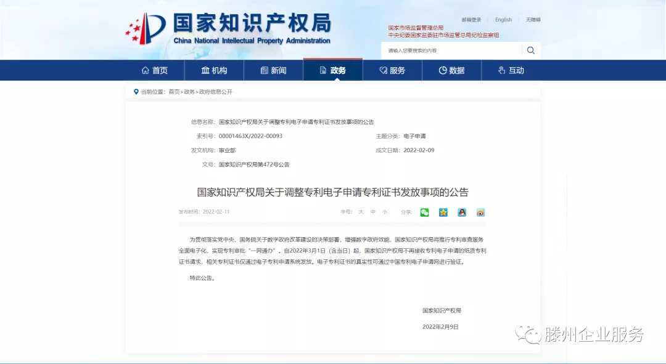
Task: Open the 中央纪委国家监委驻市场监管总局纪检监察组 link
Action: 443,35
